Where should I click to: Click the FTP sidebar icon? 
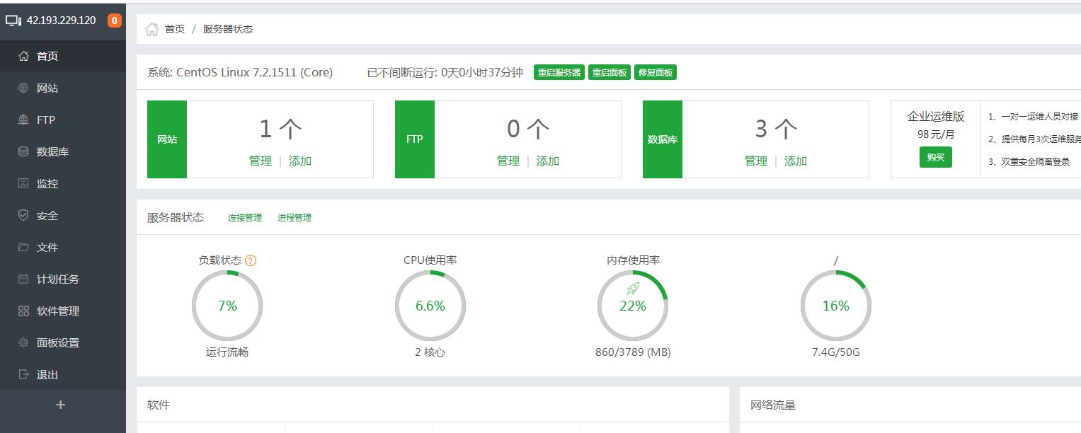pos(23,120)
